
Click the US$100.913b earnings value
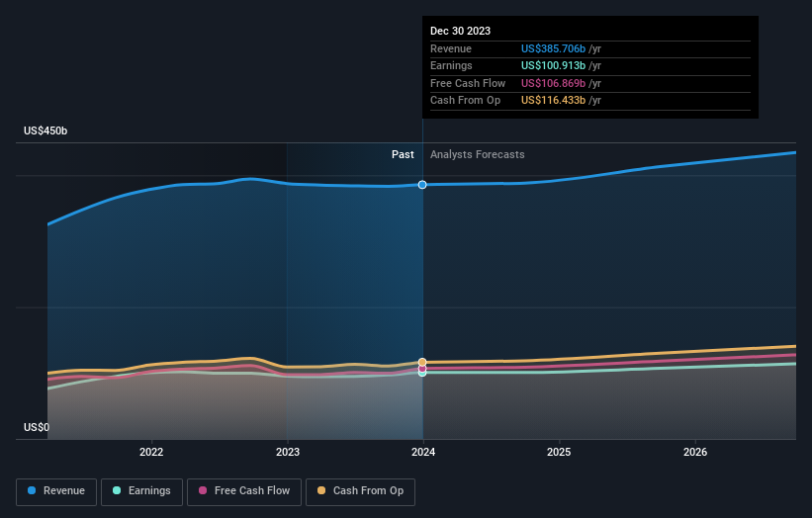[553, 65]
